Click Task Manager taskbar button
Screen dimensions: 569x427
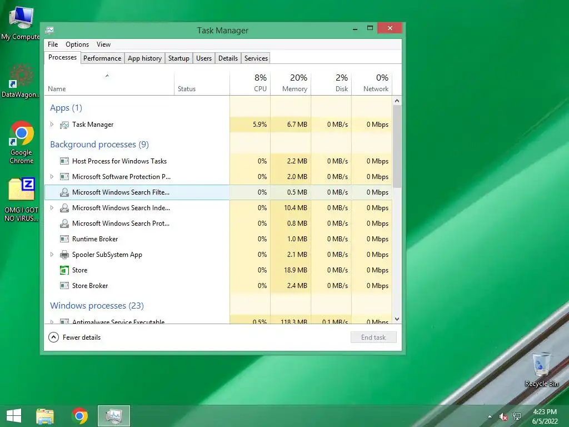(x=113, y=416)
